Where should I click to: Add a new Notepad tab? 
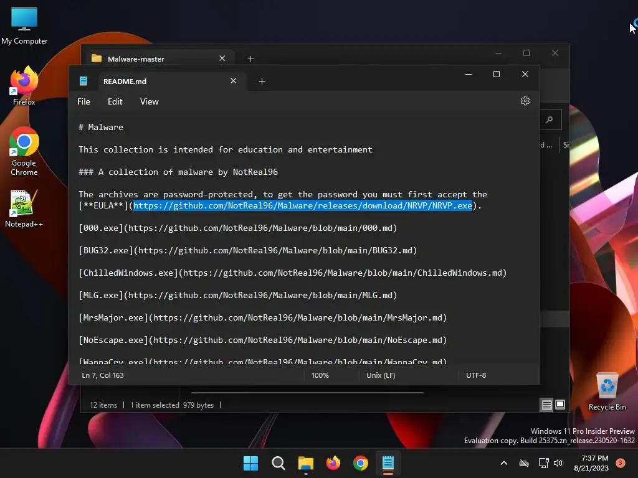point(262,82)
